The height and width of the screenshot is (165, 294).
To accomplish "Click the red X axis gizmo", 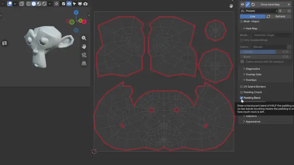I will pos(84,22).
